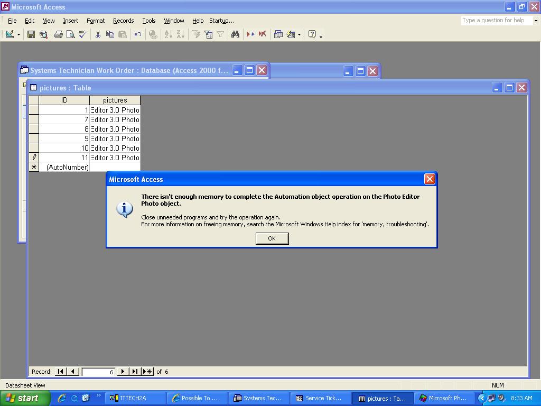
Task: Open the Window menu
Action: click(x=174, y=21)
